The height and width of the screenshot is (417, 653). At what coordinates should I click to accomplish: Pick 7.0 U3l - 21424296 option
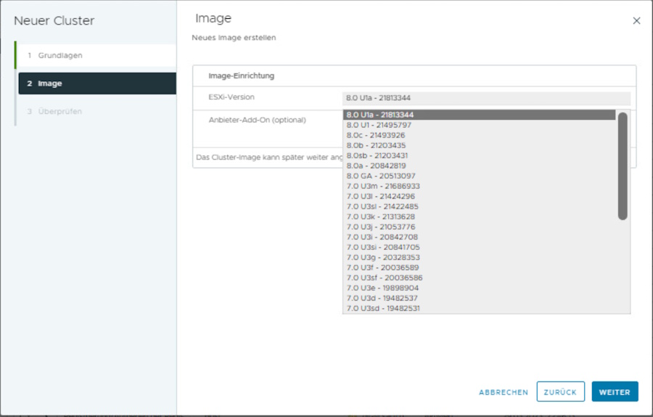[479, 196]
